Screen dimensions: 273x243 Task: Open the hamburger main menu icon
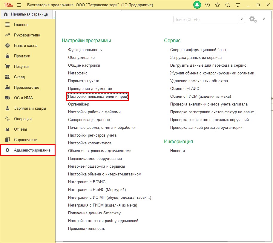(x=19, y=5)
